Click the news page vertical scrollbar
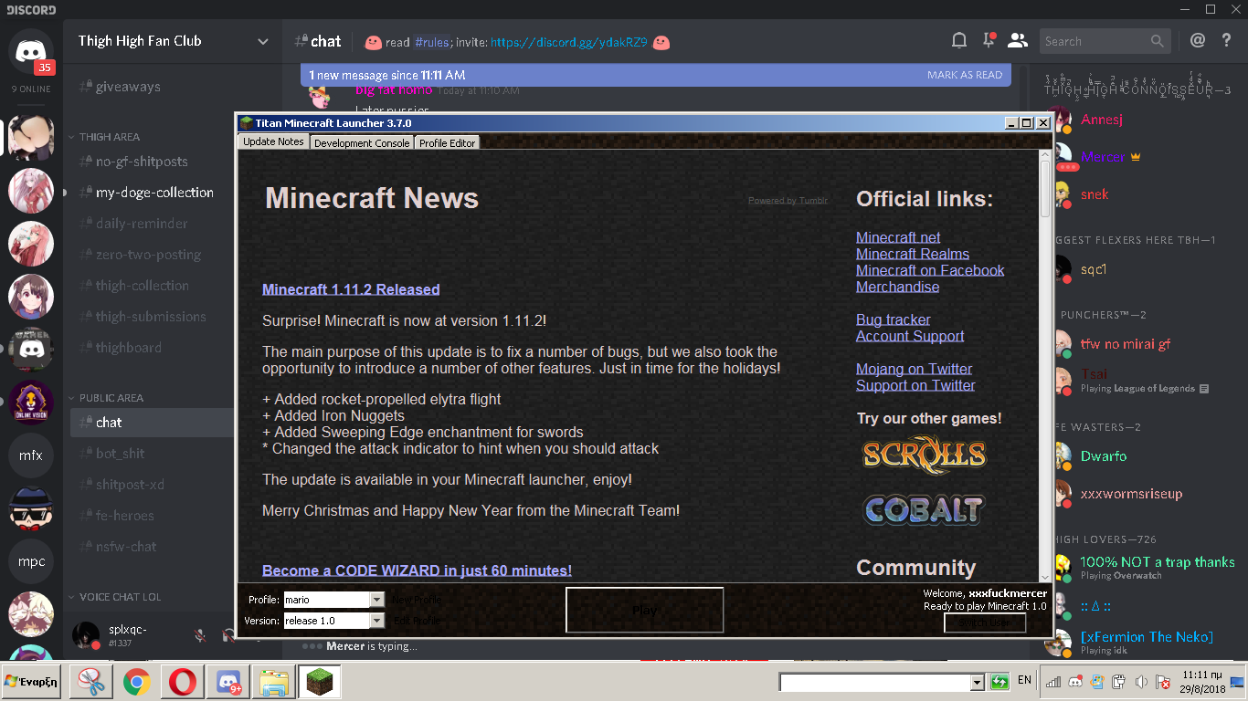Image resolution: width=1248 pixels, height=701 pixels. (x=1045, y=365)
